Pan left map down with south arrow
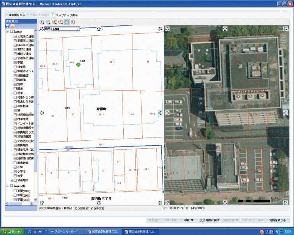Screen dimensions: 294x235 point(99,203)
